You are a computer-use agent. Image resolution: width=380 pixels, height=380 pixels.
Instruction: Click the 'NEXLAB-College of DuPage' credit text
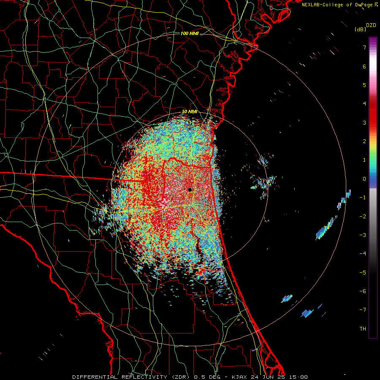pyautogui.click(x=337, y=5)
